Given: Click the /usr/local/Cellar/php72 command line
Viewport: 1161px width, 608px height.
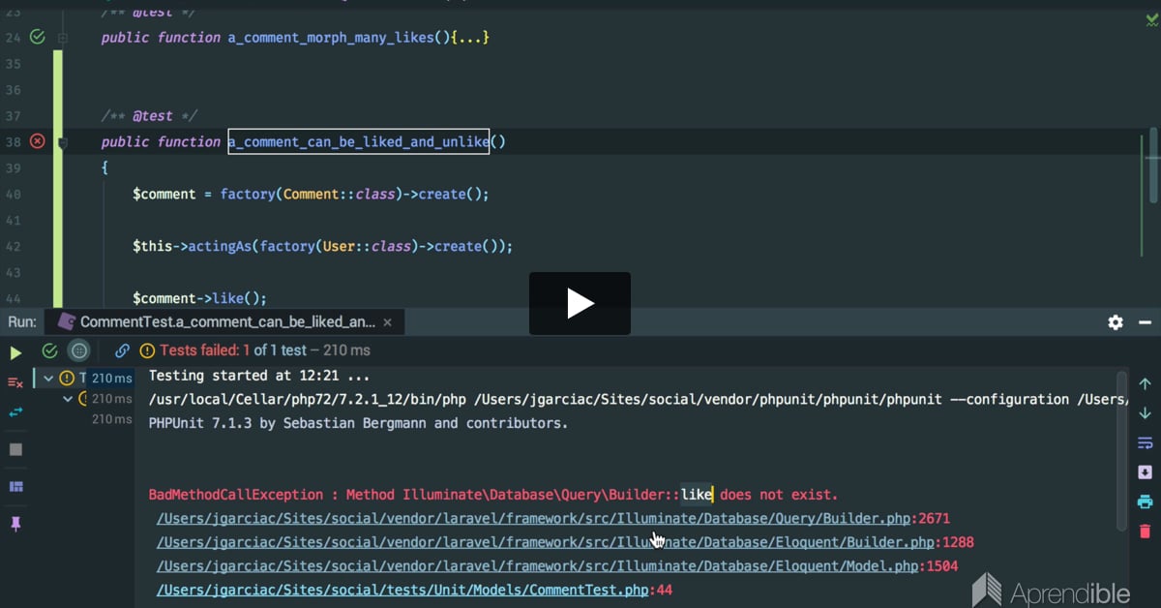Looking at the screenshot, I should pyautogui.click(x=639, y=399).
